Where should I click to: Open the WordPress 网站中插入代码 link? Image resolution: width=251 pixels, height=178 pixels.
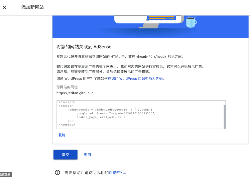[x=135, y=78]
